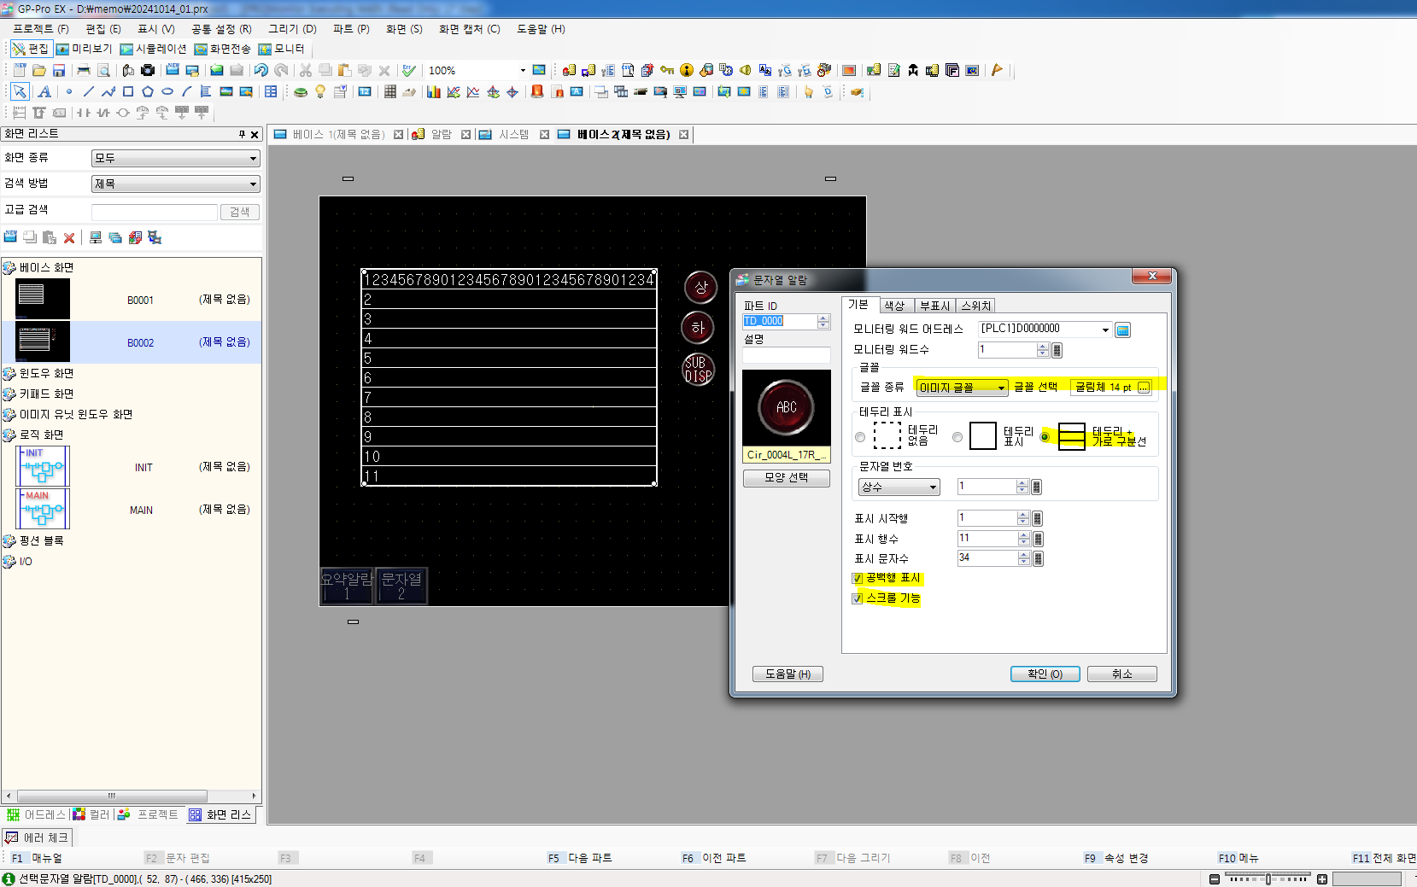This screenshot has height=887, width=1417.
Task: Click the 파트 ID input field
Action: coord(780,321)
